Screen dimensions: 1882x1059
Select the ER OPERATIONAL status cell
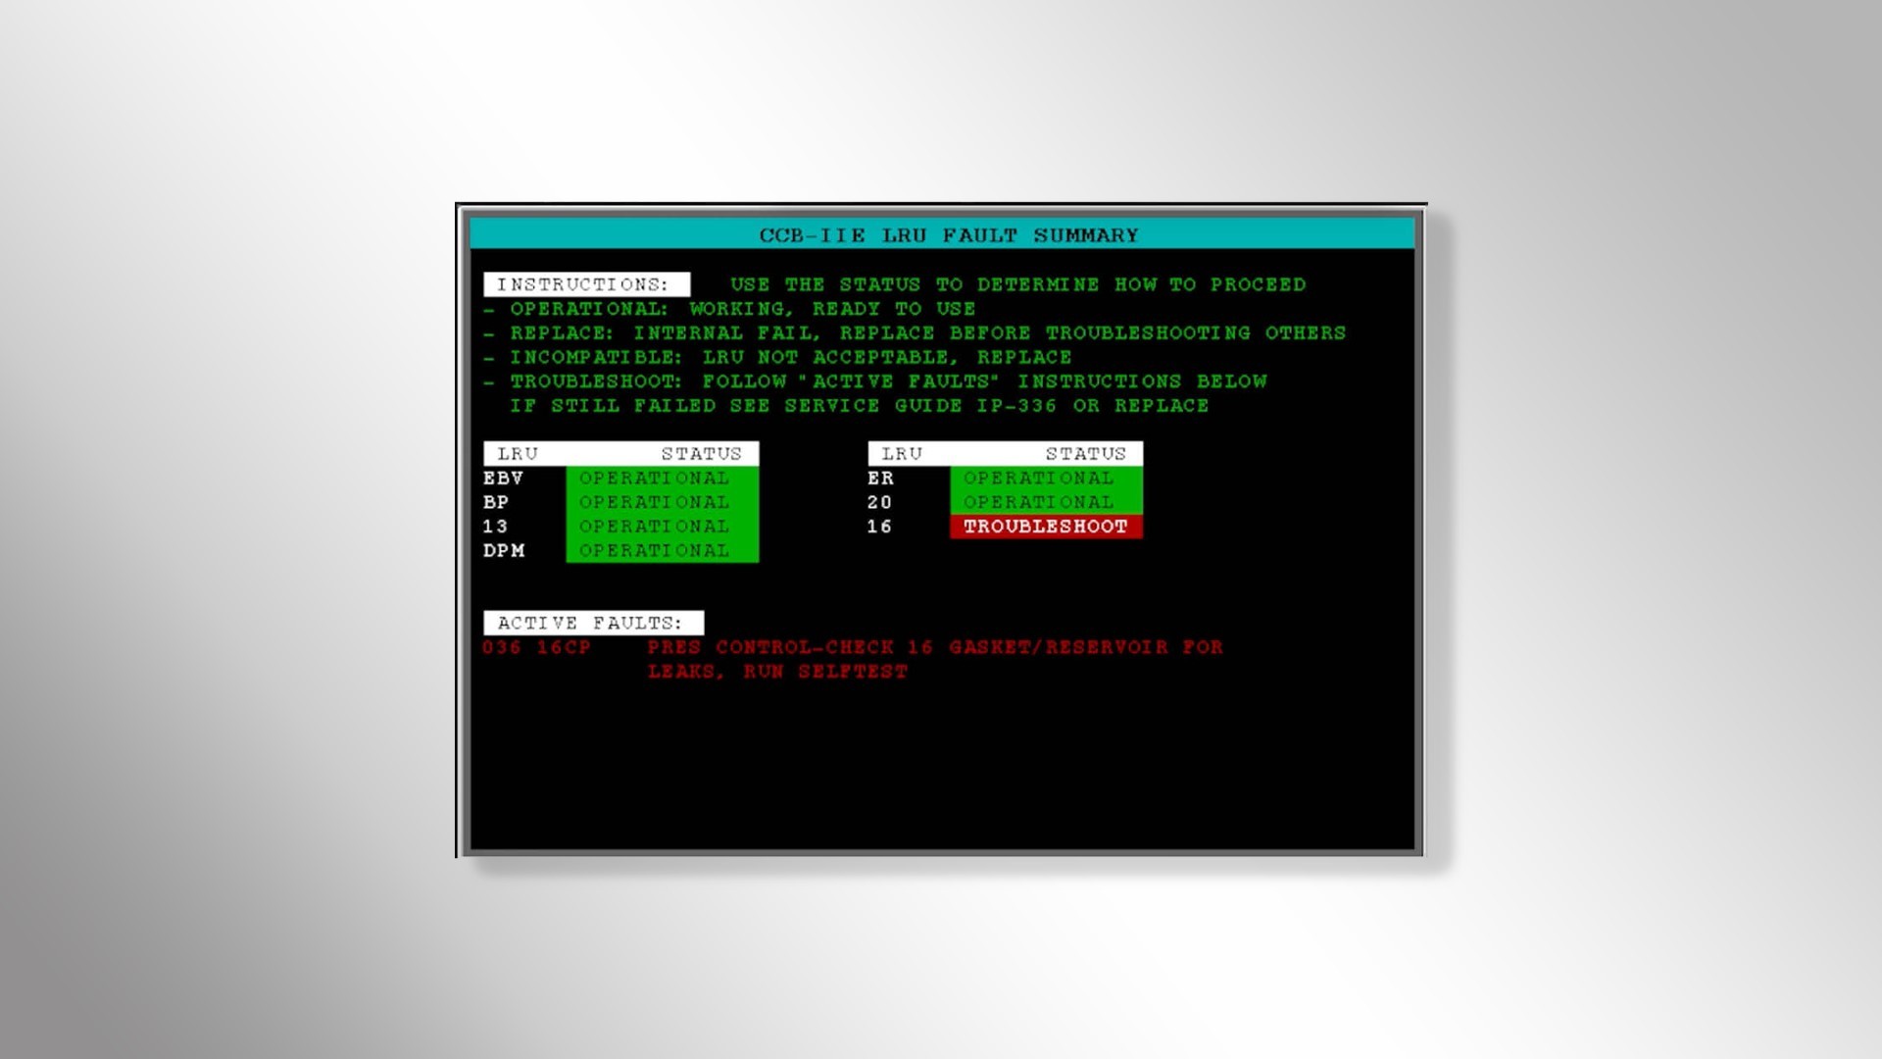coord(1045,479)
